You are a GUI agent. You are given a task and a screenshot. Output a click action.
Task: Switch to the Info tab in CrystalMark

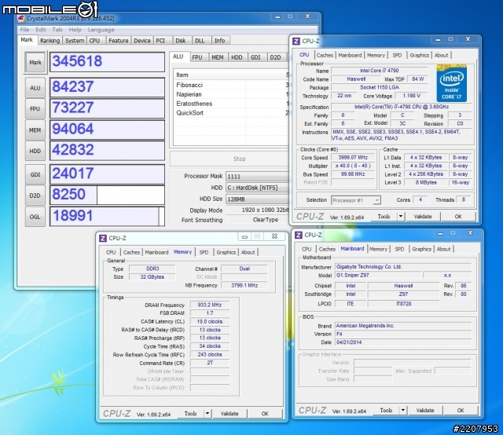pyautogui.click(x=220, y=41)
